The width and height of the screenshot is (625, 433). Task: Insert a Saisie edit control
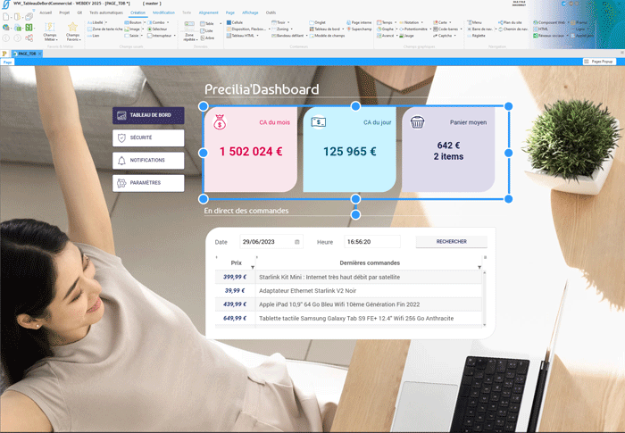pyautogui.click(x=131, y=36)
